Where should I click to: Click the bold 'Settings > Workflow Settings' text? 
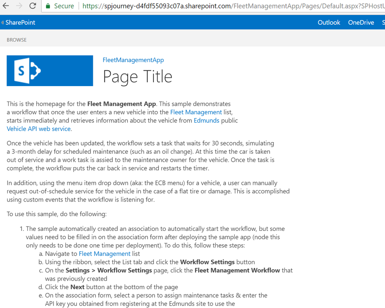point(109,271)
